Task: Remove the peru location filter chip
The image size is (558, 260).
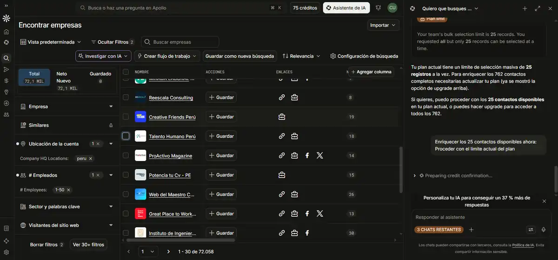Action: (x=90, y=159)
